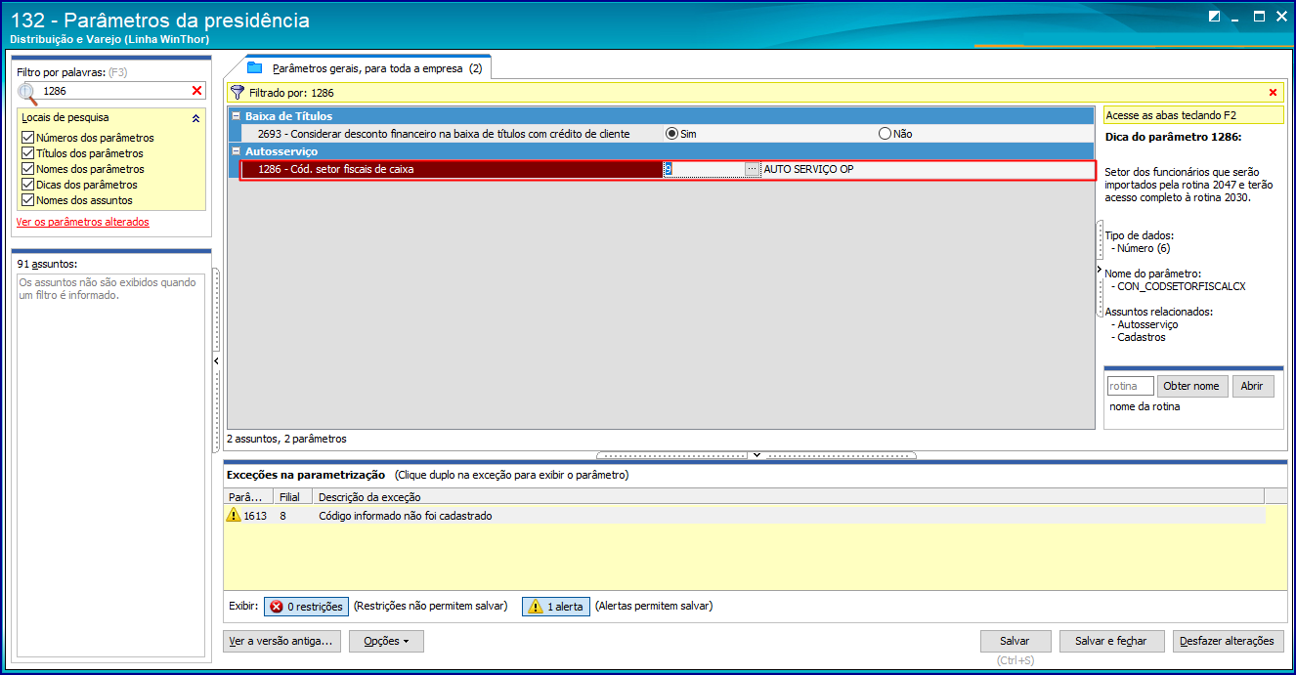Image resolution: width=1296 pixels, height=675 pixels.
Task: Toggle 'Números dos parâmetros' checkbox
Action: click(x=27, y=138)
